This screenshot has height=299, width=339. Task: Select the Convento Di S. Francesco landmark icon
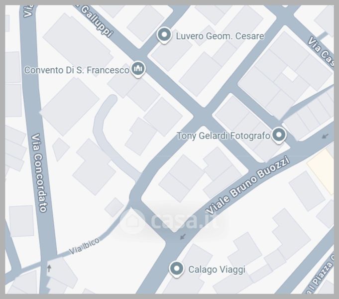pos(138,69)
